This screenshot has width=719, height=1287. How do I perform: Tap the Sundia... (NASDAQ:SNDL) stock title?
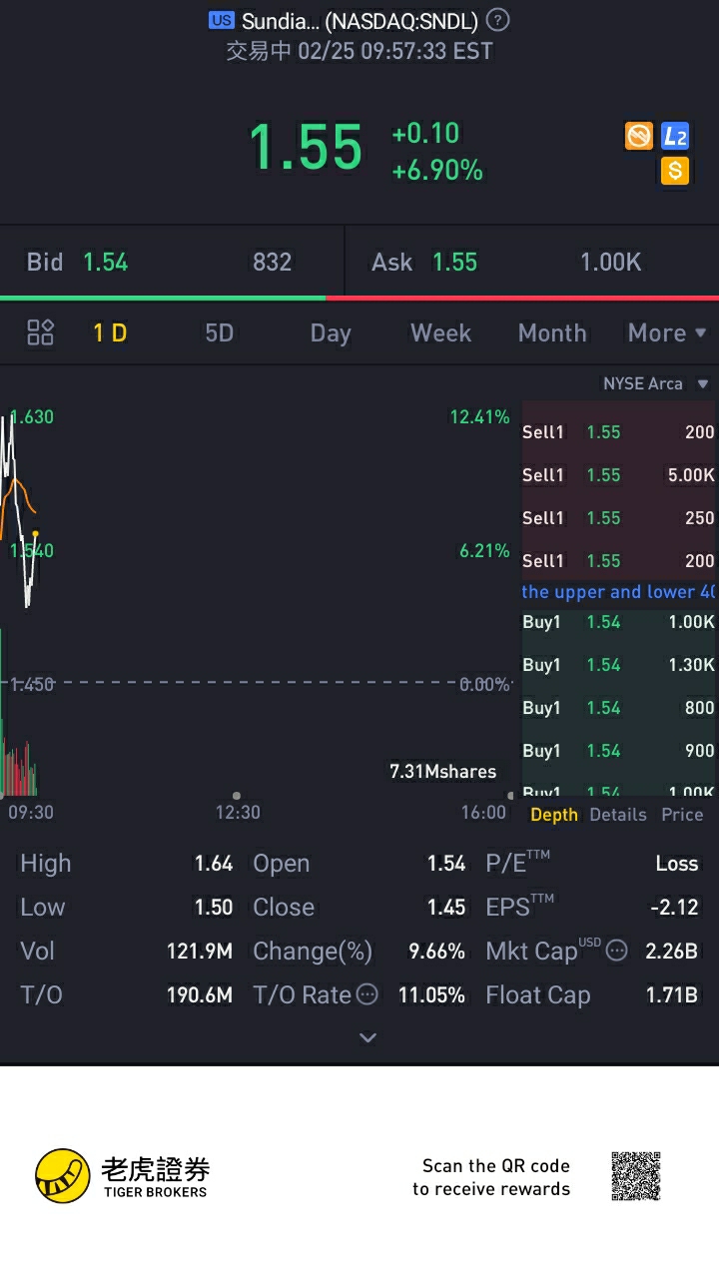(359, 20)
